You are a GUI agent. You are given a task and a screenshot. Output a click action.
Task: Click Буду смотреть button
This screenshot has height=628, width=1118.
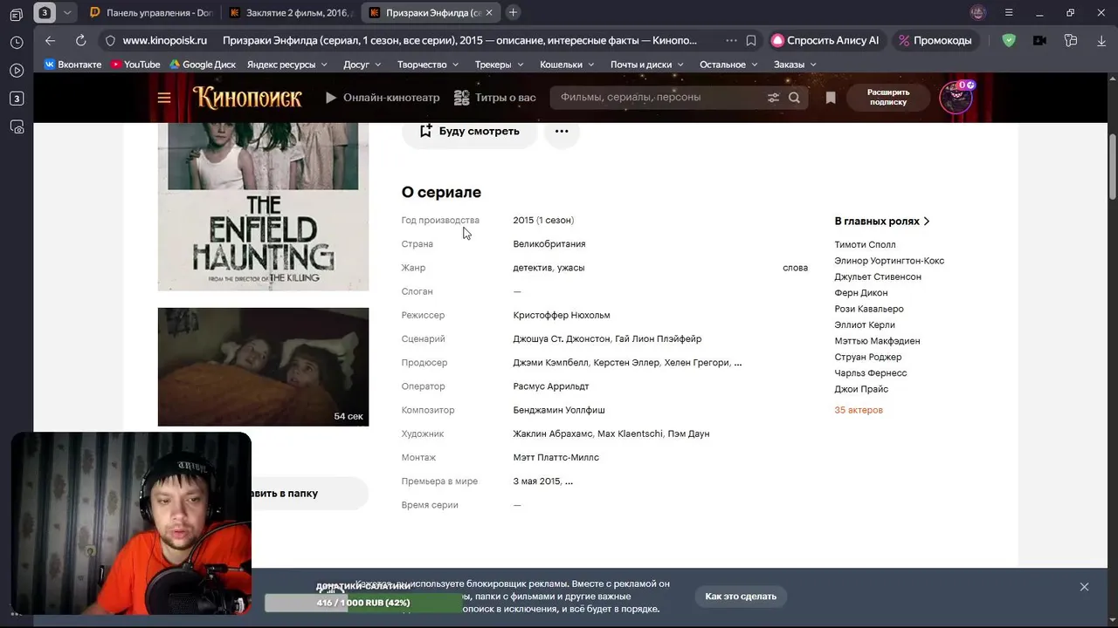(470, 131)
